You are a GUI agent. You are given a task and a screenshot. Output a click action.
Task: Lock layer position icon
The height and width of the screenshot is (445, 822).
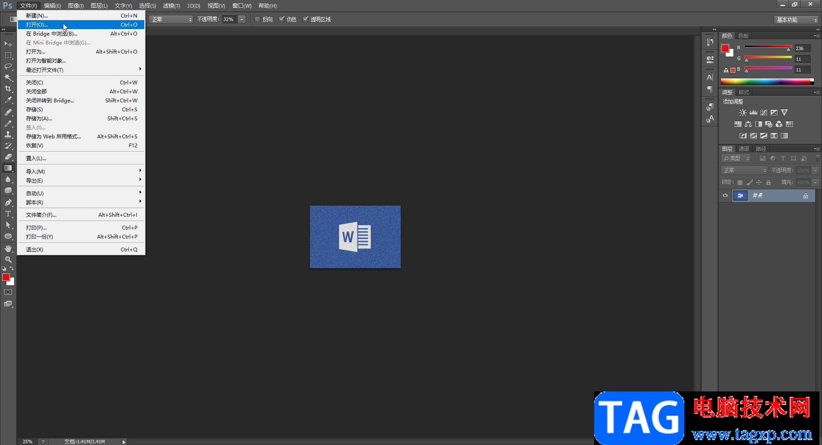759,182
